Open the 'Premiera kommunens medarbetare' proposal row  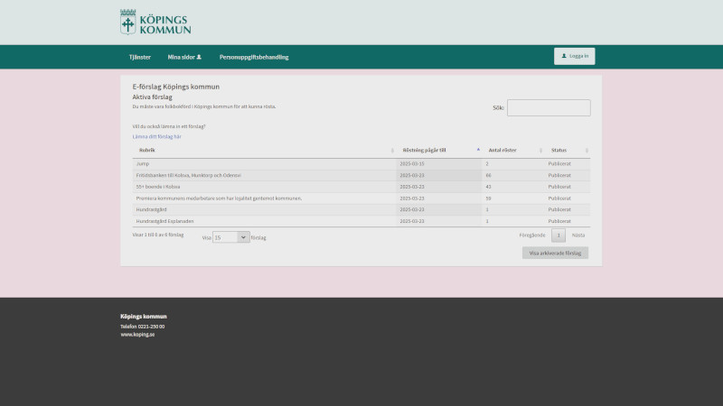pos(361,198)
